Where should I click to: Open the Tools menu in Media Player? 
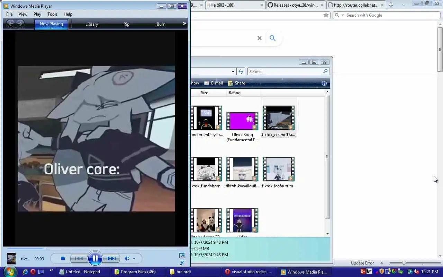(x=52, y=14)
